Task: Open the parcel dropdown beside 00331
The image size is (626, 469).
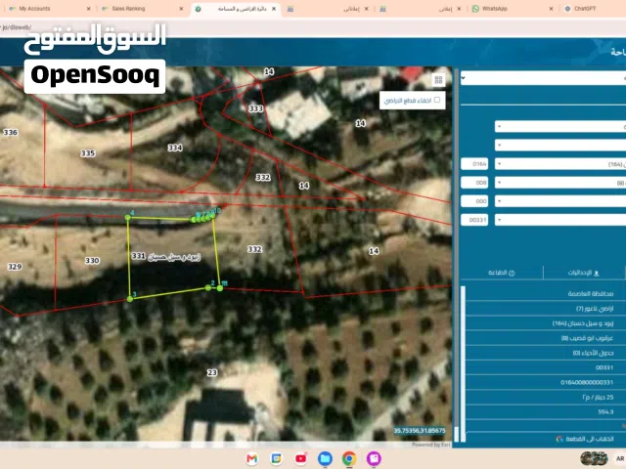Action: click(560, 220)
